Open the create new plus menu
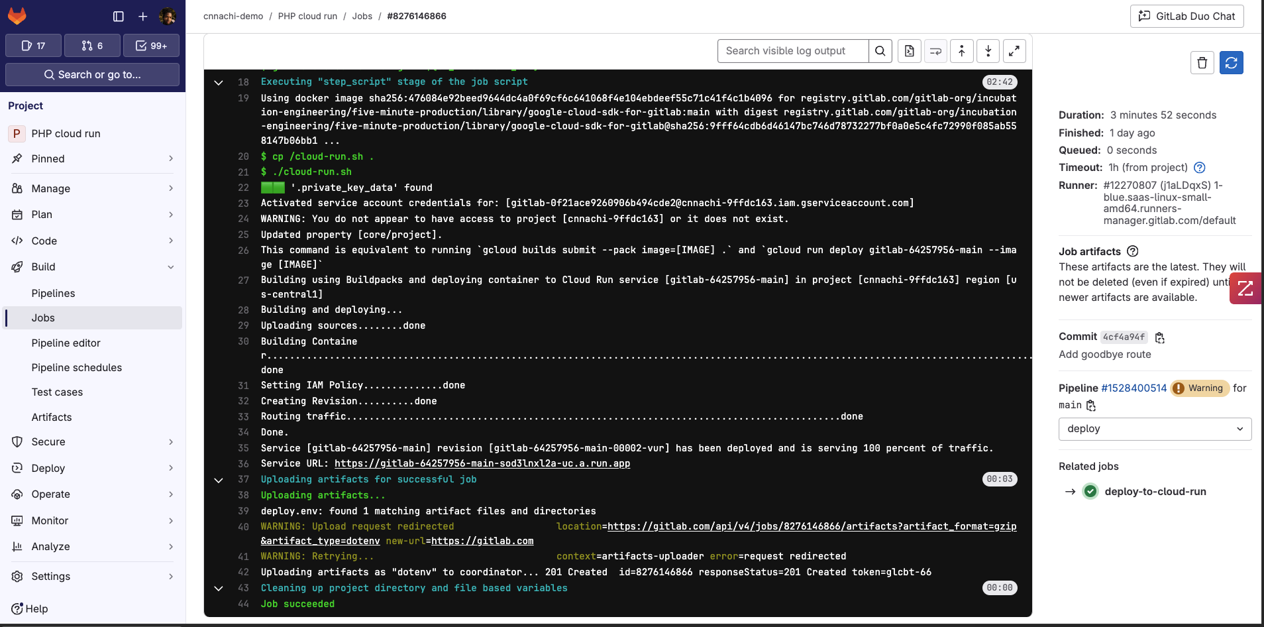1264x627 pixels. click(x=143, y=16)
